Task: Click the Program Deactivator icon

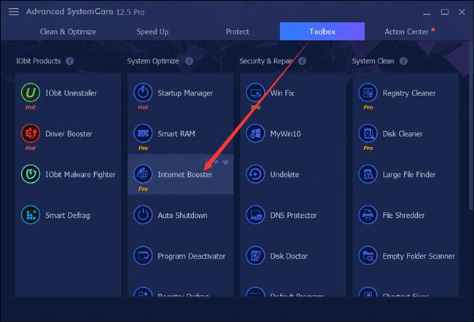Action: pyautogui.click(x=143, y=256)
